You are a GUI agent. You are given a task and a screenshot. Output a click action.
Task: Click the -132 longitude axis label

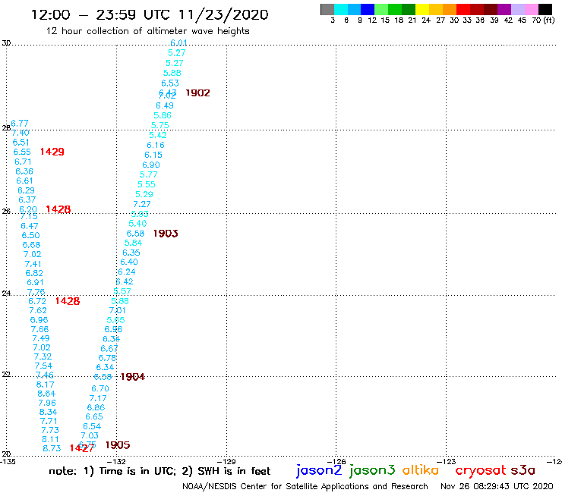tap(116, 462)
